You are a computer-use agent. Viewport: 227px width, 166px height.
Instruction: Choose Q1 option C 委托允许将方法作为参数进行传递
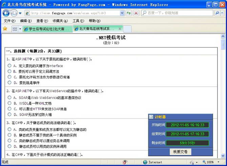pos(9,77)
